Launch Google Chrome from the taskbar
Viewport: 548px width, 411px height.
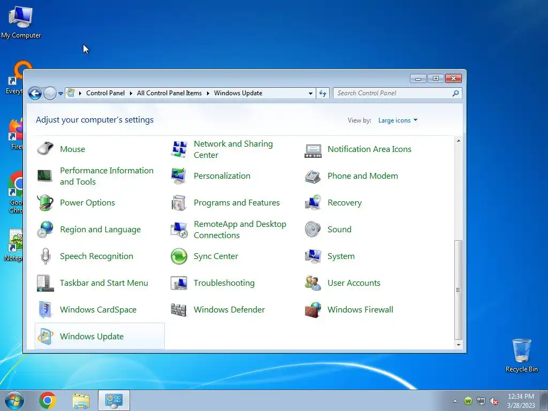(48, 400)
